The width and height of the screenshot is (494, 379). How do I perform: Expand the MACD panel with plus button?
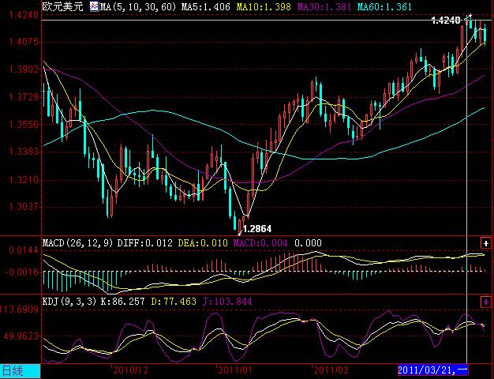[x=485, y=243]
